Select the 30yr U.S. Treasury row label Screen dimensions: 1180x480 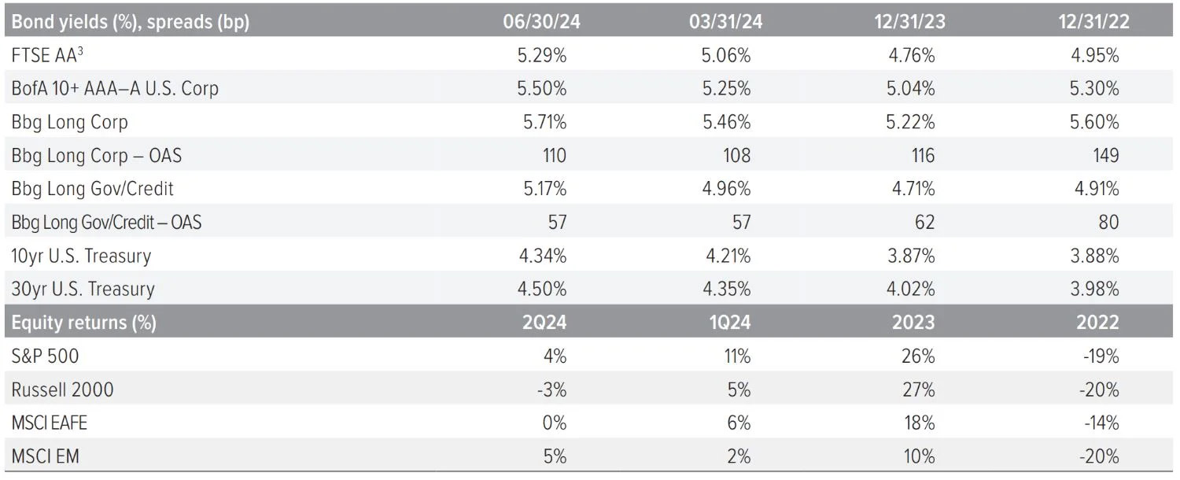pyautogui.click(x=83, y=290)
